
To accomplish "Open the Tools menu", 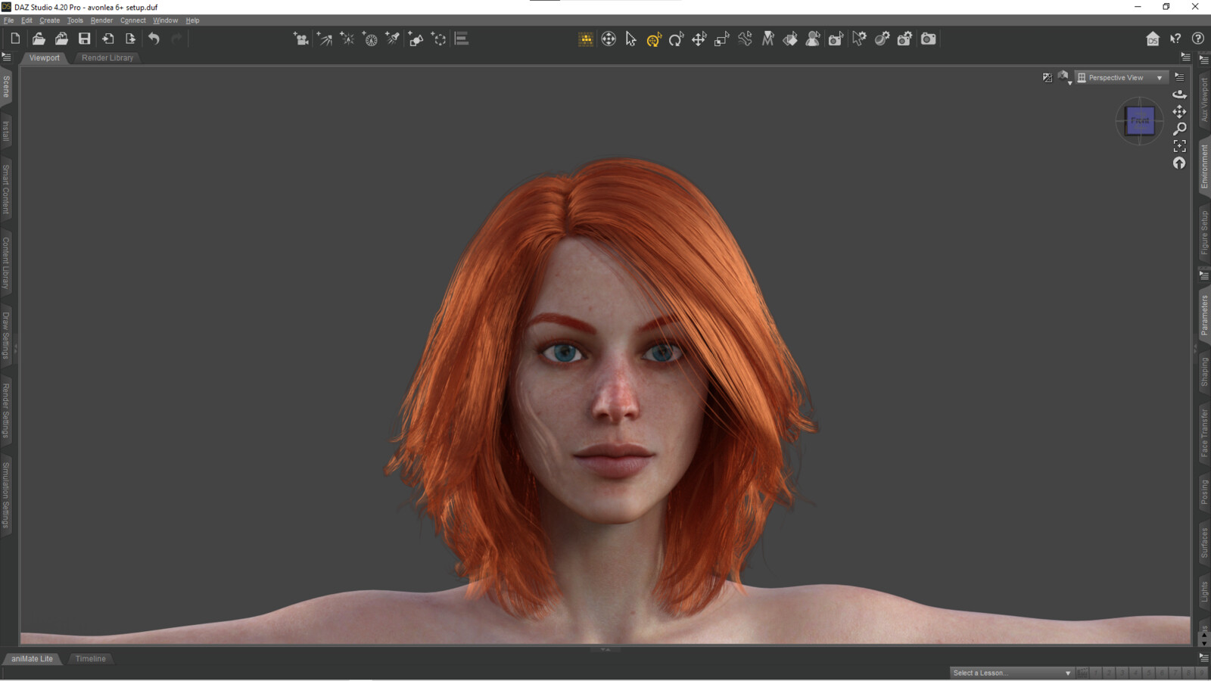I will (x=75, y=20).
